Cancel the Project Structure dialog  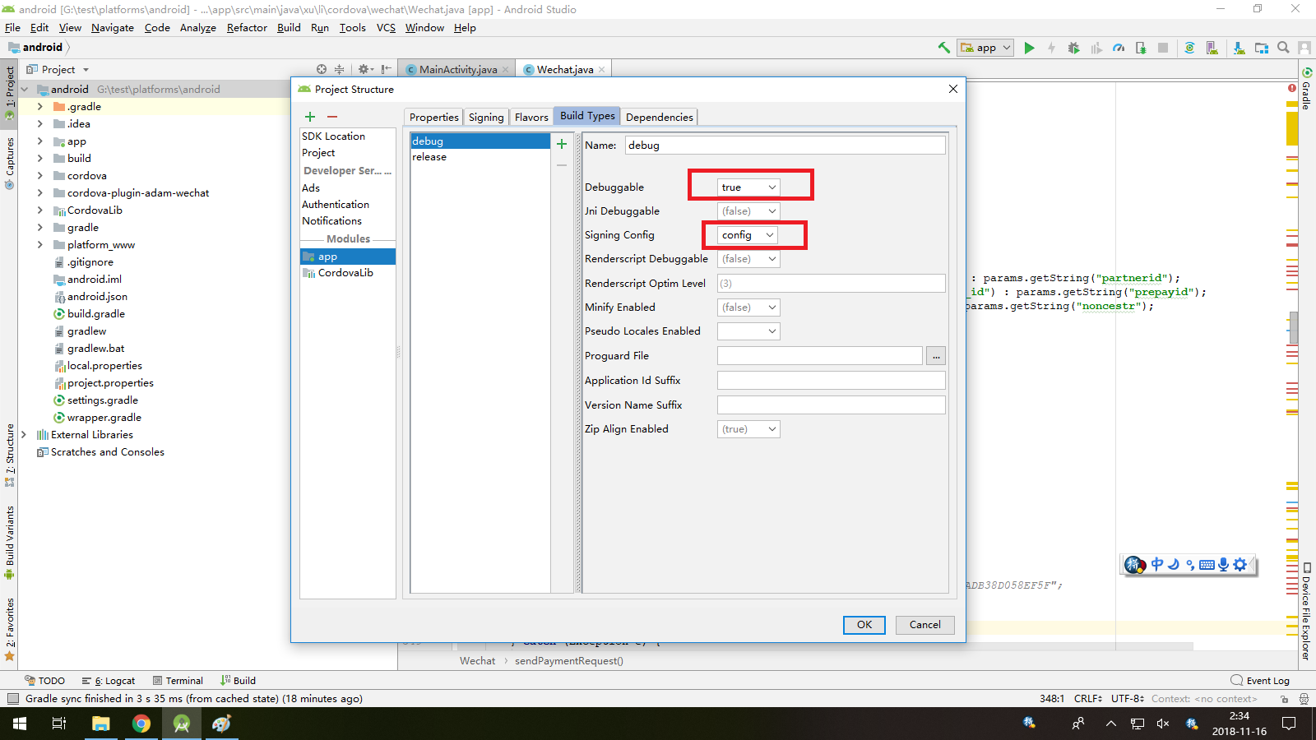tap(925, 625)
